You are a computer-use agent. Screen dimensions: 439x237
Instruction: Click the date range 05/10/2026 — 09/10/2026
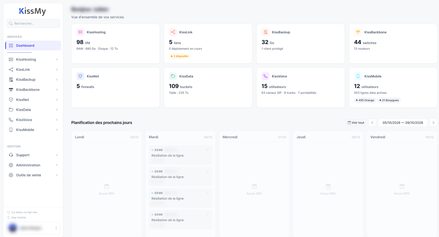pos(403,123)
